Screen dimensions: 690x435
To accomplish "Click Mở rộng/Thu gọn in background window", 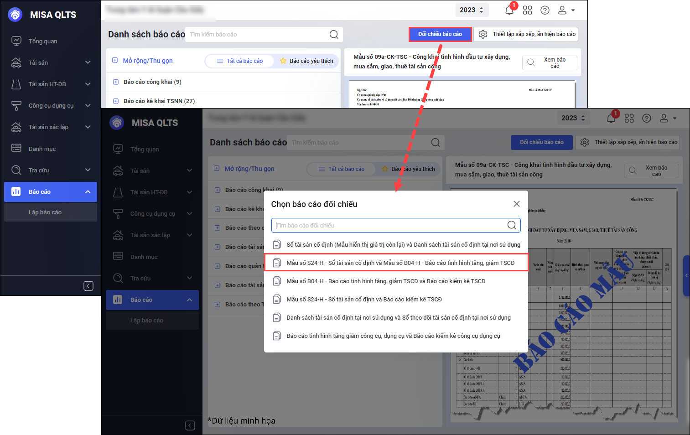I will pyautogui.click(x=143, y=61).
